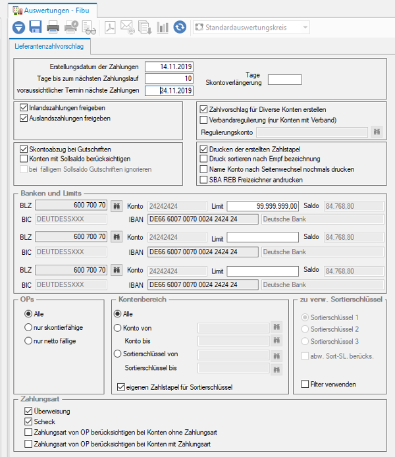Click Sortierschlüssel bis binoculars lookup icon
395x457 pixels.
point(276,369)
